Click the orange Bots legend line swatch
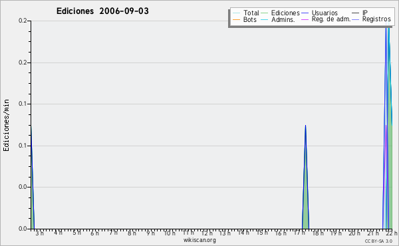 (236, 19)
